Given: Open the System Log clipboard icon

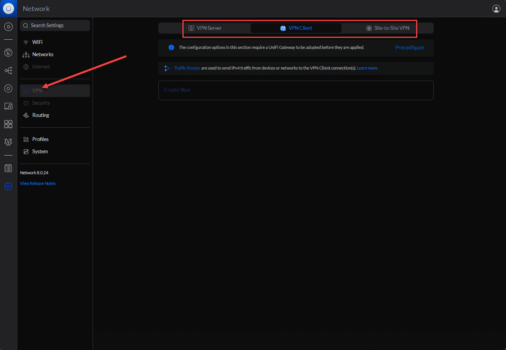Looking at the screenshot, I should [x=8, y=168].
